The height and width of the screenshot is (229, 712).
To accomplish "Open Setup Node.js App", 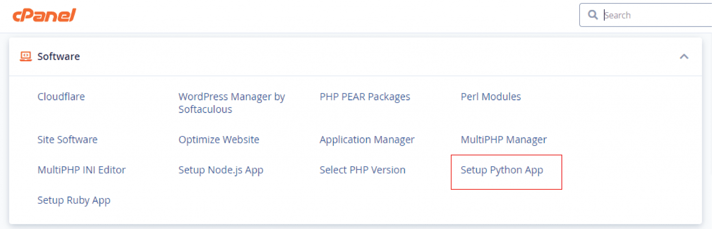I will (220, 170).
